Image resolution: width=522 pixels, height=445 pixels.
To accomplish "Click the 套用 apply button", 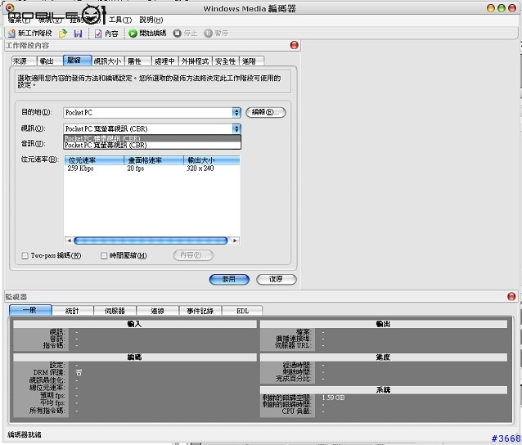I will tap(229, 279).
